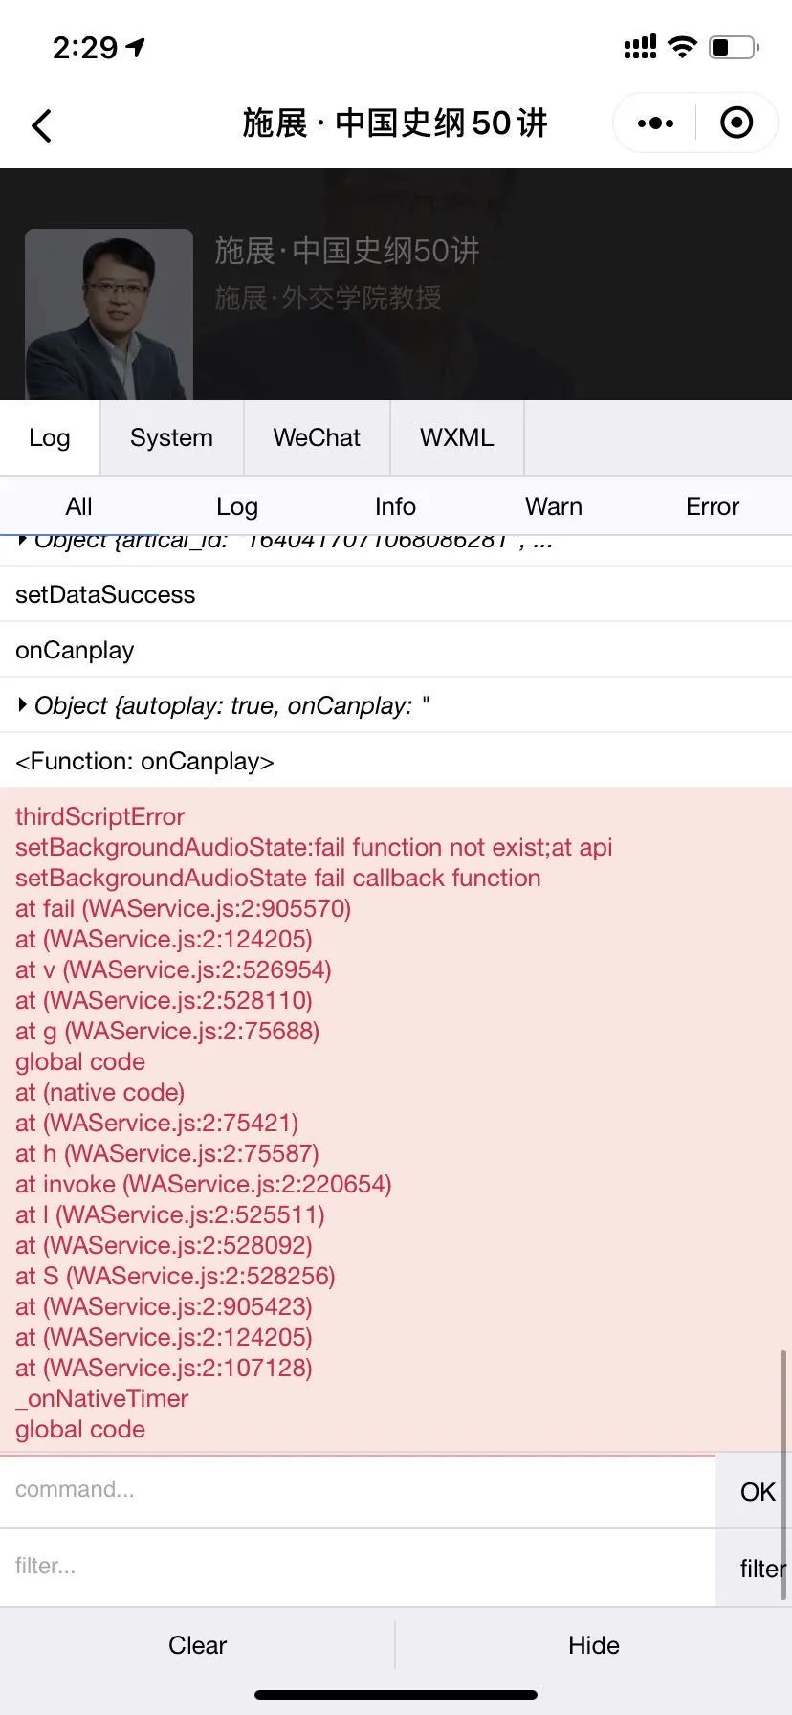The width and height of the screenshot is (792, 1715).
Task: Switch to the System tab
Action: 171,437
